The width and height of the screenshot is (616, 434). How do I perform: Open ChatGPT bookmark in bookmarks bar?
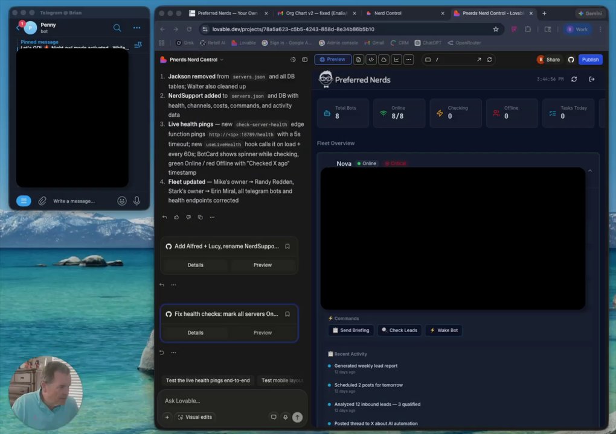click(x=428, y=43)
